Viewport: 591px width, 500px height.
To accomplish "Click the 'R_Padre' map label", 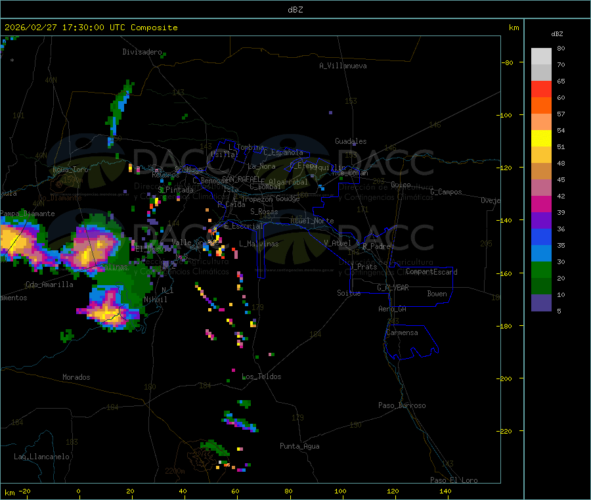I will pyautogui.click(x=376, y=246).
